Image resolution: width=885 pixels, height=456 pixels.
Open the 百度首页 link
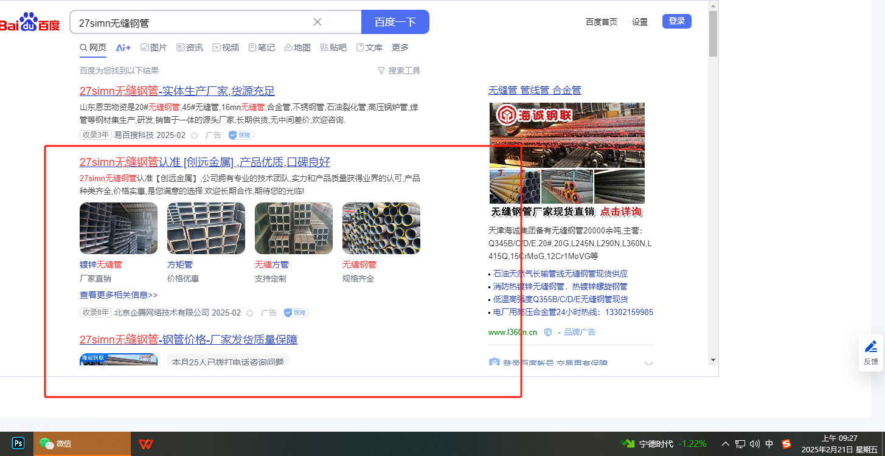coord(602,22)
